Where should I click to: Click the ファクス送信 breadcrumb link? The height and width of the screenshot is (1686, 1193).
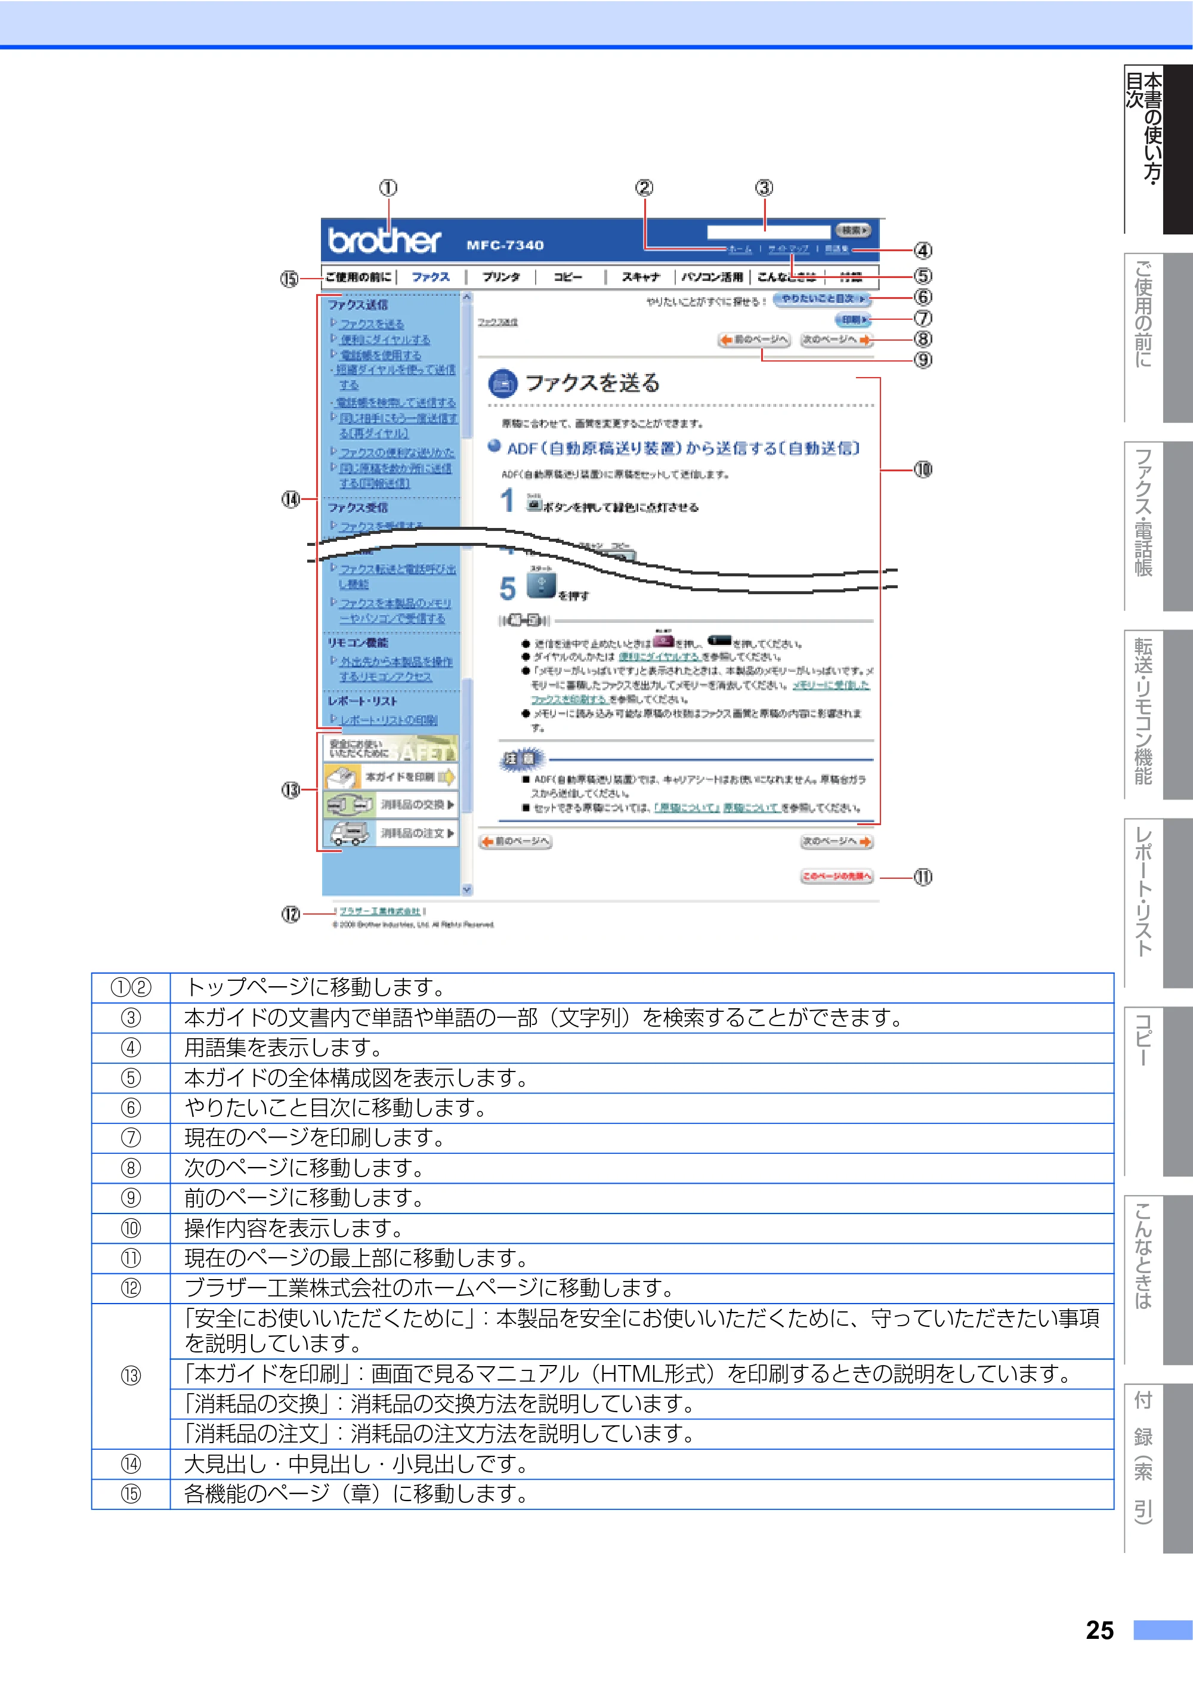coord(497,323)
